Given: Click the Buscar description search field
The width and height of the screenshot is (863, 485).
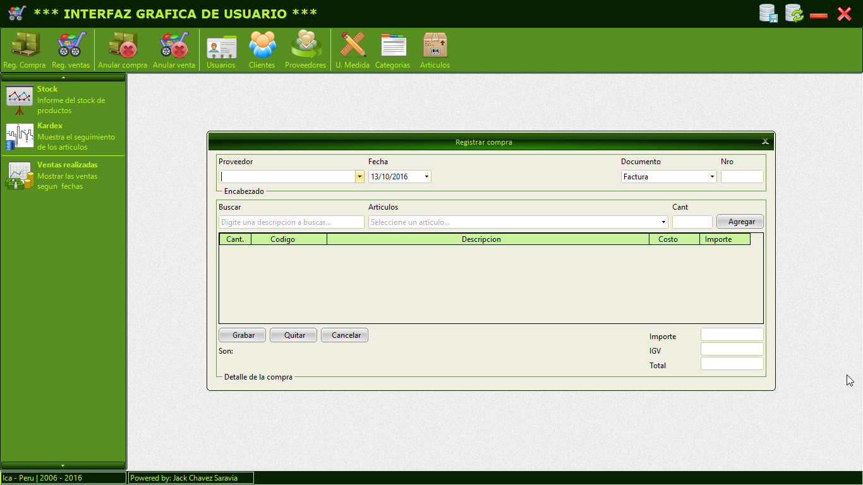Looking at the screenshot, I should [291, 222].
